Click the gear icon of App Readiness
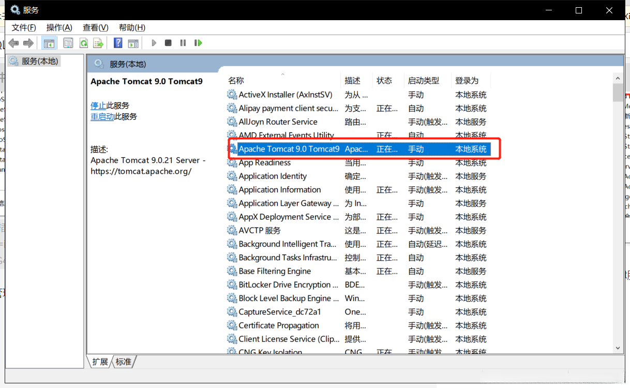Viewport: 630px width, 388px height. click(x=232, y=162)
